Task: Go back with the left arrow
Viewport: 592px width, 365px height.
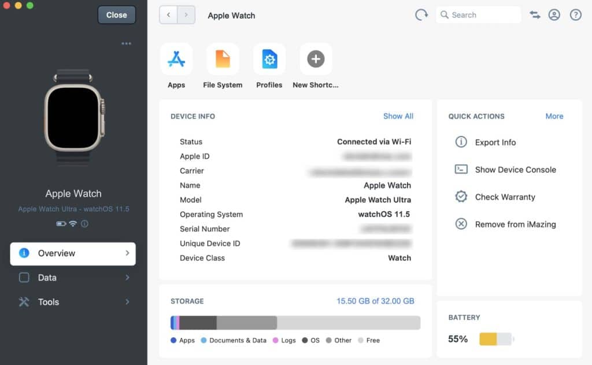Action: click(168, 15)
